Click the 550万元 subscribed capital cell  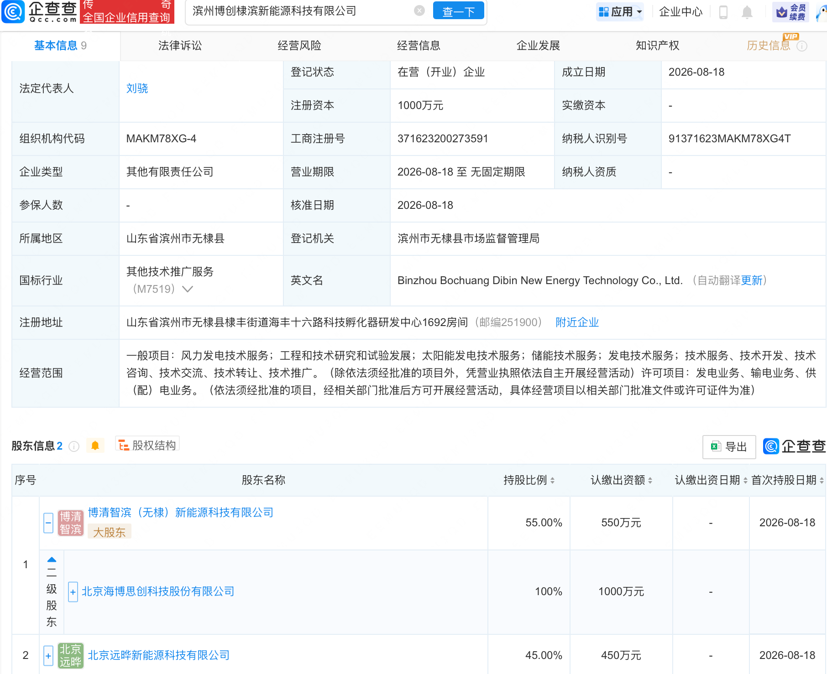tap(621, 523)
